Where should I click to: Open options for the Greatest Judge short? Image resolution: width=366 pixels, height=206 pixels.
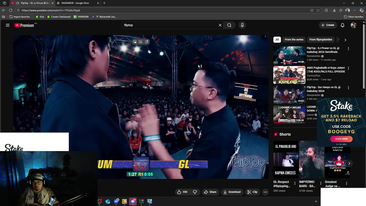pos(347,183)
